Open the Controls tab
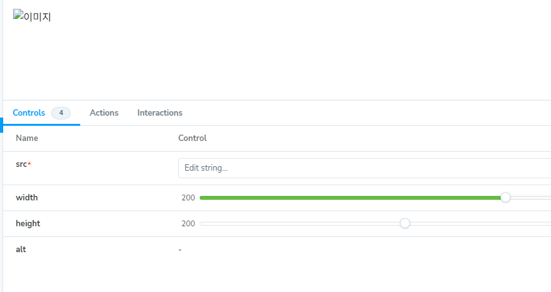Viewport: 551px width, 292px height. coord(29,113)
